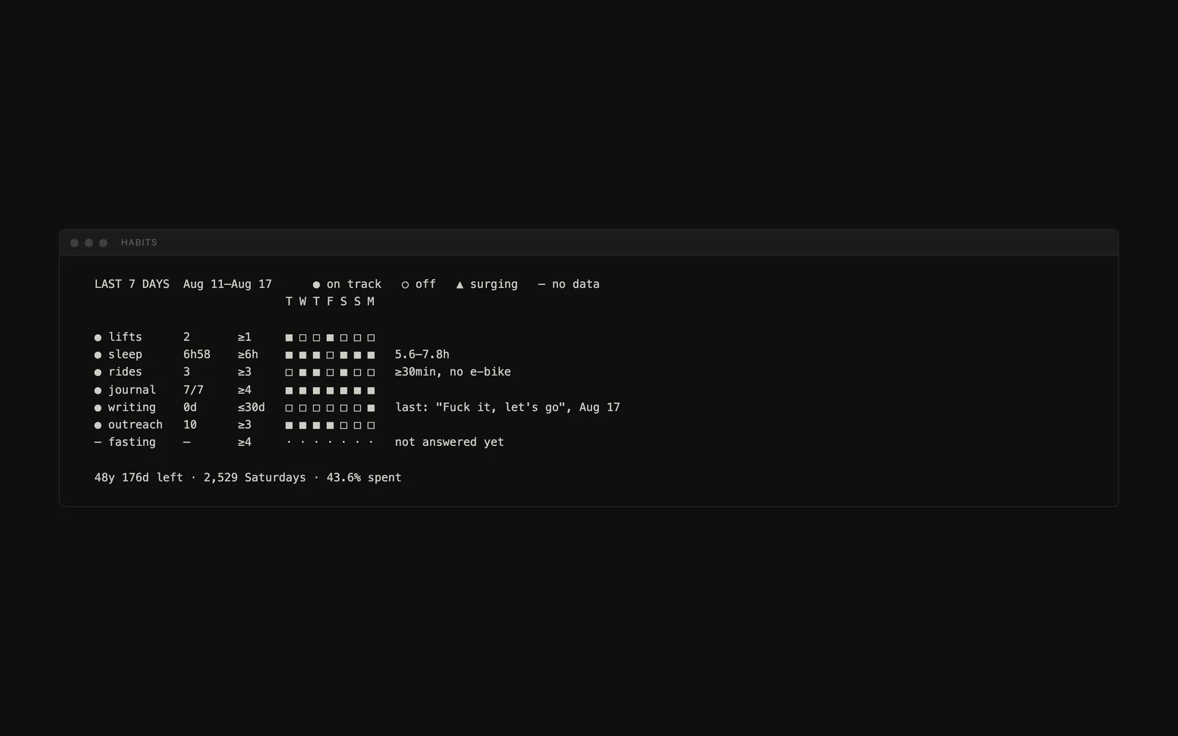Click the writing value '0d'
1178x736 pixels.
(190, 407)
